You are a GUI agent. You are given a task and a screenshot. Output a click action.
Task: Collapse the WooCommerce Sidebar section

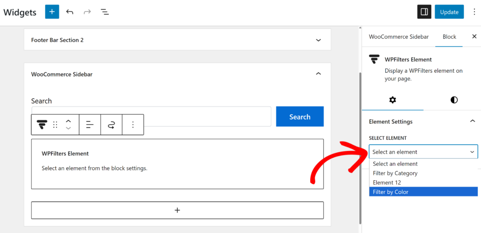tap(318, 74)
